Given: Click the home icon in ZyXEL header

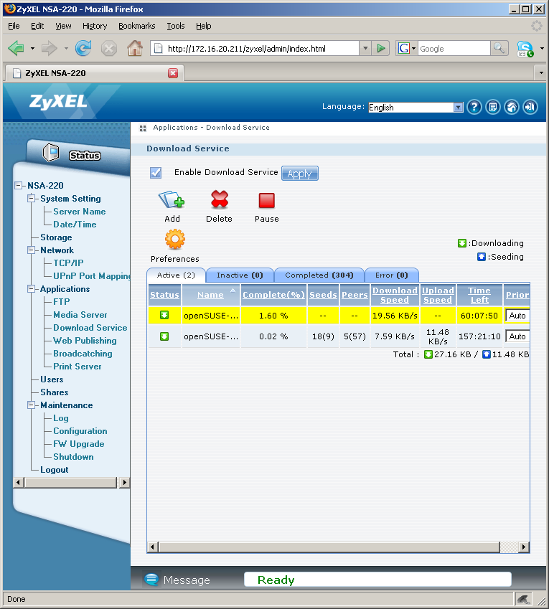Looking at the screenshot, I should [x=511, y=107].
